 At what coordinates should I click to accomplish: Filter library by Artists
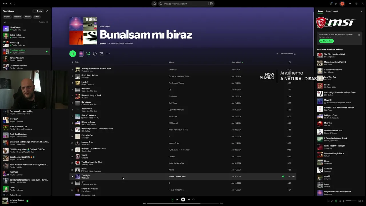37,17
